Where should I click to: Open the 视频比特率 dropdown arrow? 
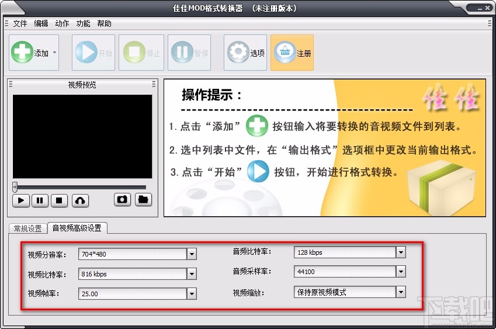click(192, 274)
